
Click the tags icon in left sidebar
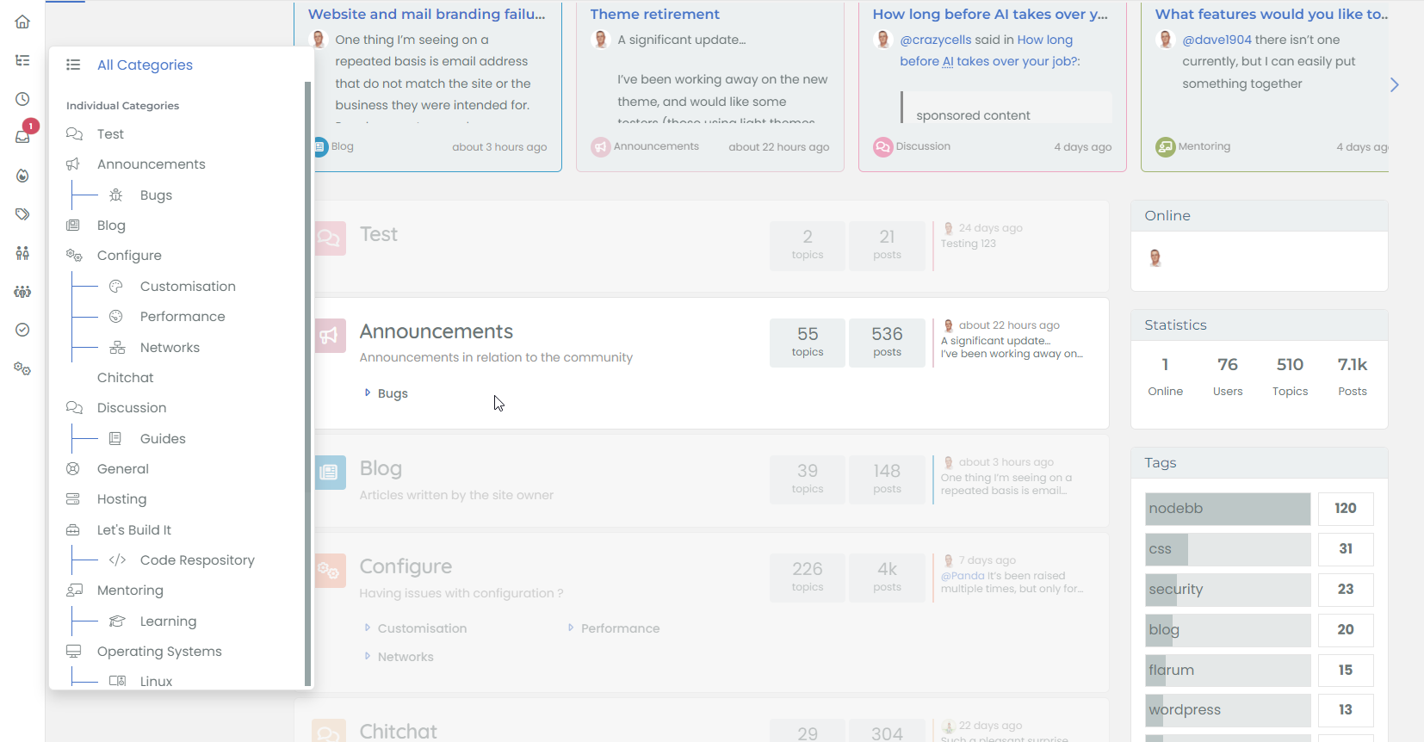(22, 214)
